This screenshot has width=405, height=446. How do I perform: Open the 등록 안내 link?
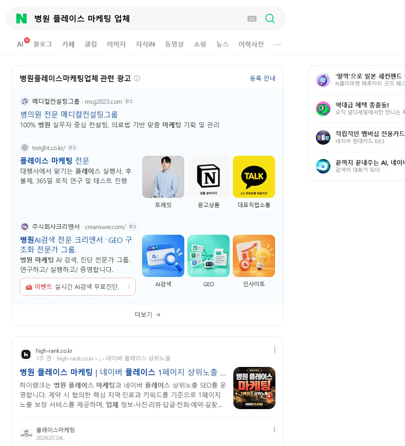(262, 78)
